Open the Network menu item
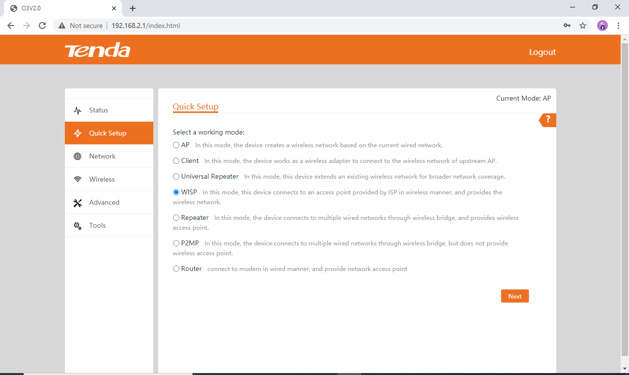The height and width of the screenshot is (375, 629). coord(109,156)
